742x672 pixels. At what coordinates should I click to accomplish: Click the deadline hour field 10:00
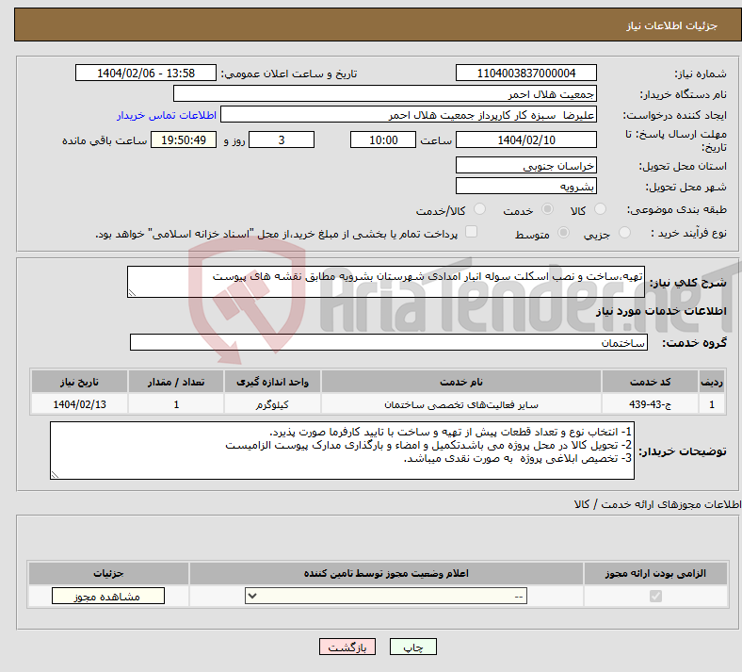coord(383,139)
